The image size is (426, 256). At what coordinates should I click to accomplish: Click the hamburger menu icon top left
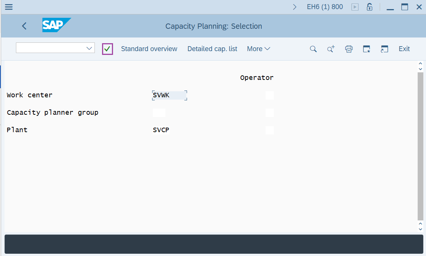point(8,7)
